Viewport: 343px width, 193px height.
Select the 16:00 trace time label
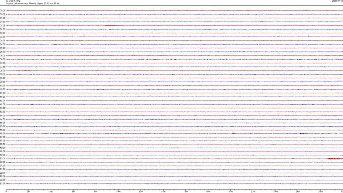(x=3, y=130)
